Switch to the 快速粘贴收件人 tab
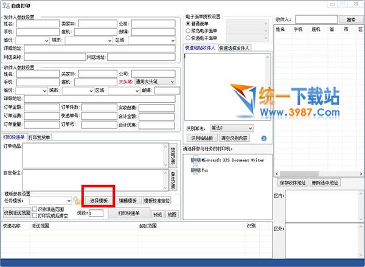 click(x=200, y=47)
